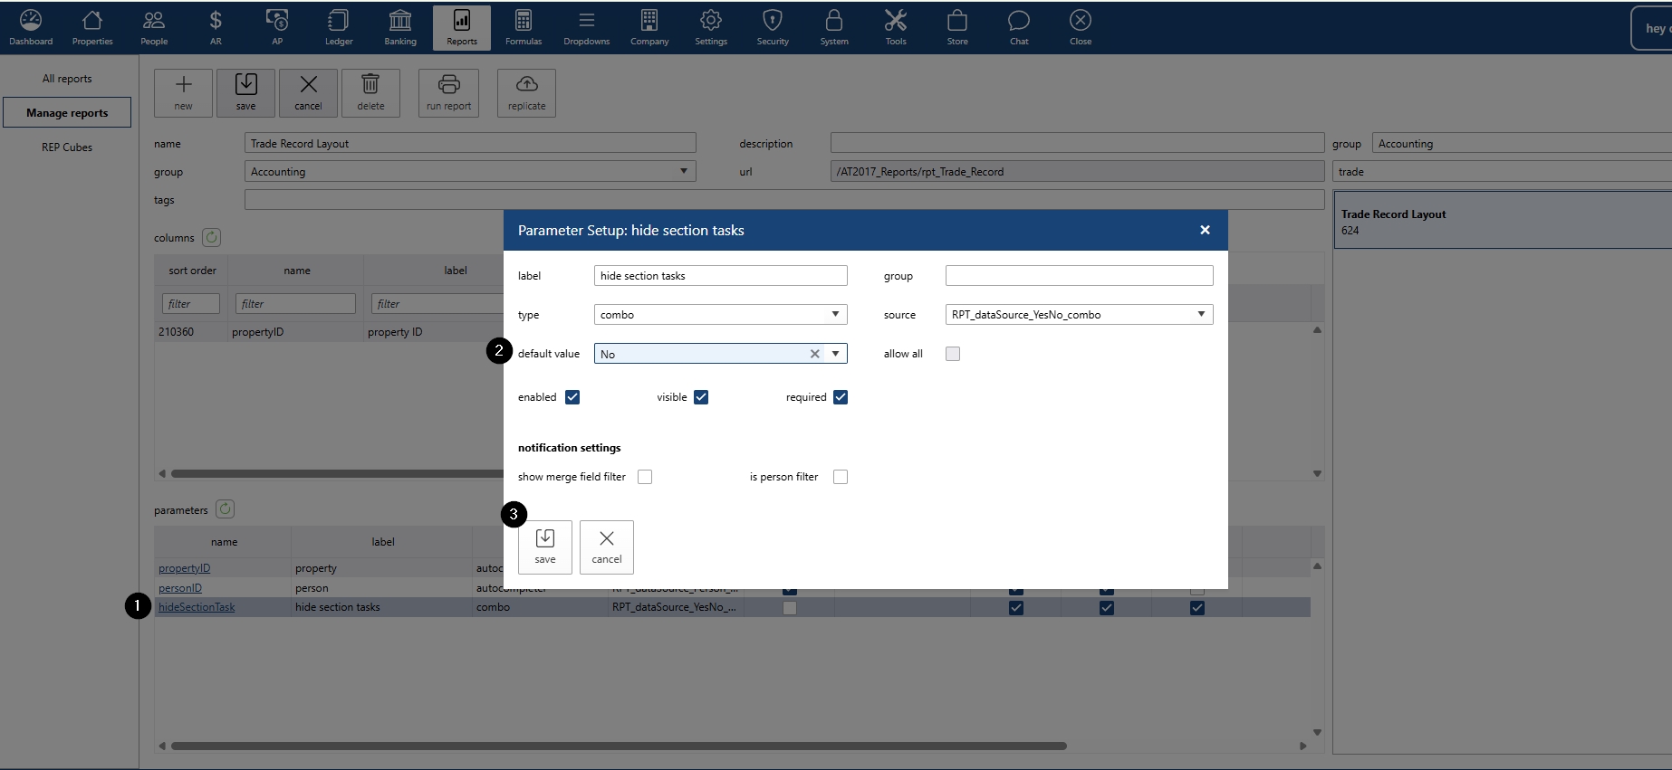Toggle the visible checkbox in Parameter Setup

point(701,397)
